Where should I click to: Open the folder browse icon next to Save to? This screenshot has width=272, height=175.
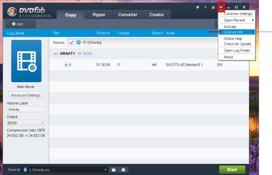click(x=114, y=170)
